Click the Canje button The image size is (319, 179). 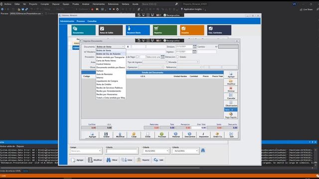[134, 135]
